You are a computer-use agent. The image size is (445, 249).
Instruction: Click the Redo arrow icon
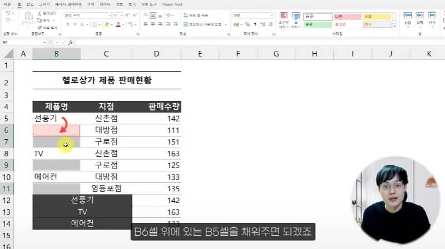(8, 21)
